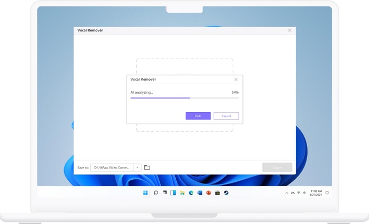This screenshot has width=369, height=224.
Task: Open Widgets from the taskbar
Action: pyautogui.click(x=173, y=193)
